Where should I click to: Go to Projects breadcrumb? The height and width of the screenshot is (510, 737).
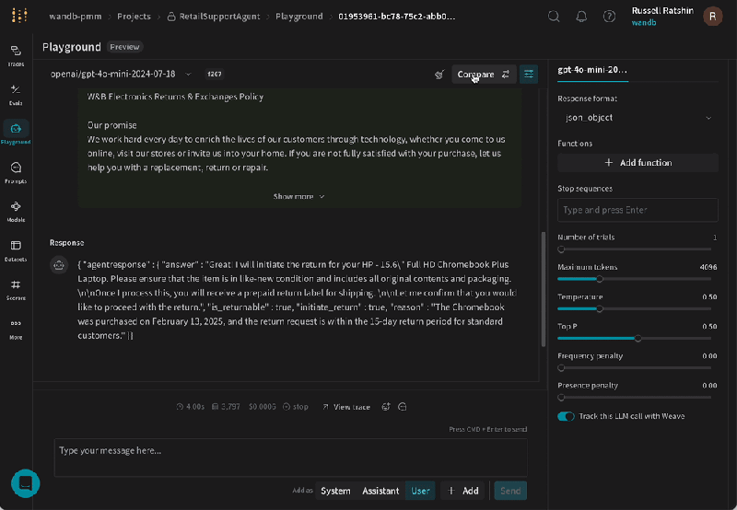click(x=134, y=17)
